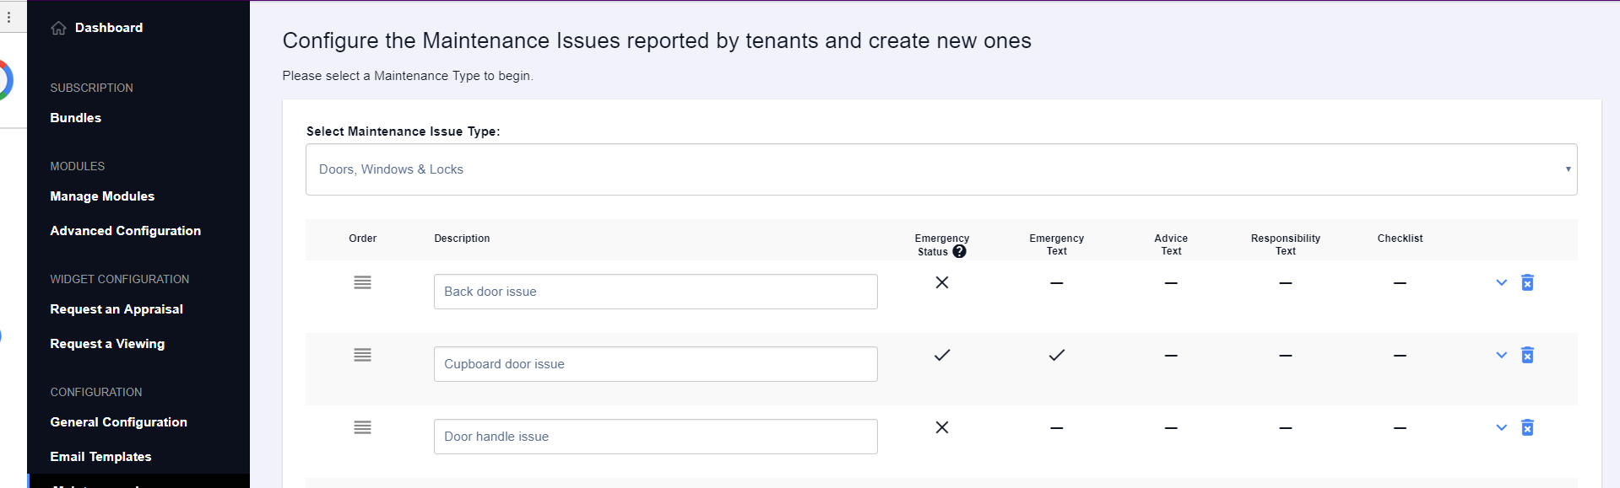1620x488 pixels.
Task: Toggle Door handle issue emergency status
Action: [x=942, y=427]
